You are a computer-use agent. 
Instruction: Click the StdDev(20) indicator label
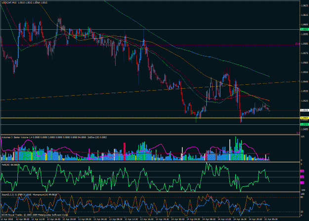pos(97,137)
